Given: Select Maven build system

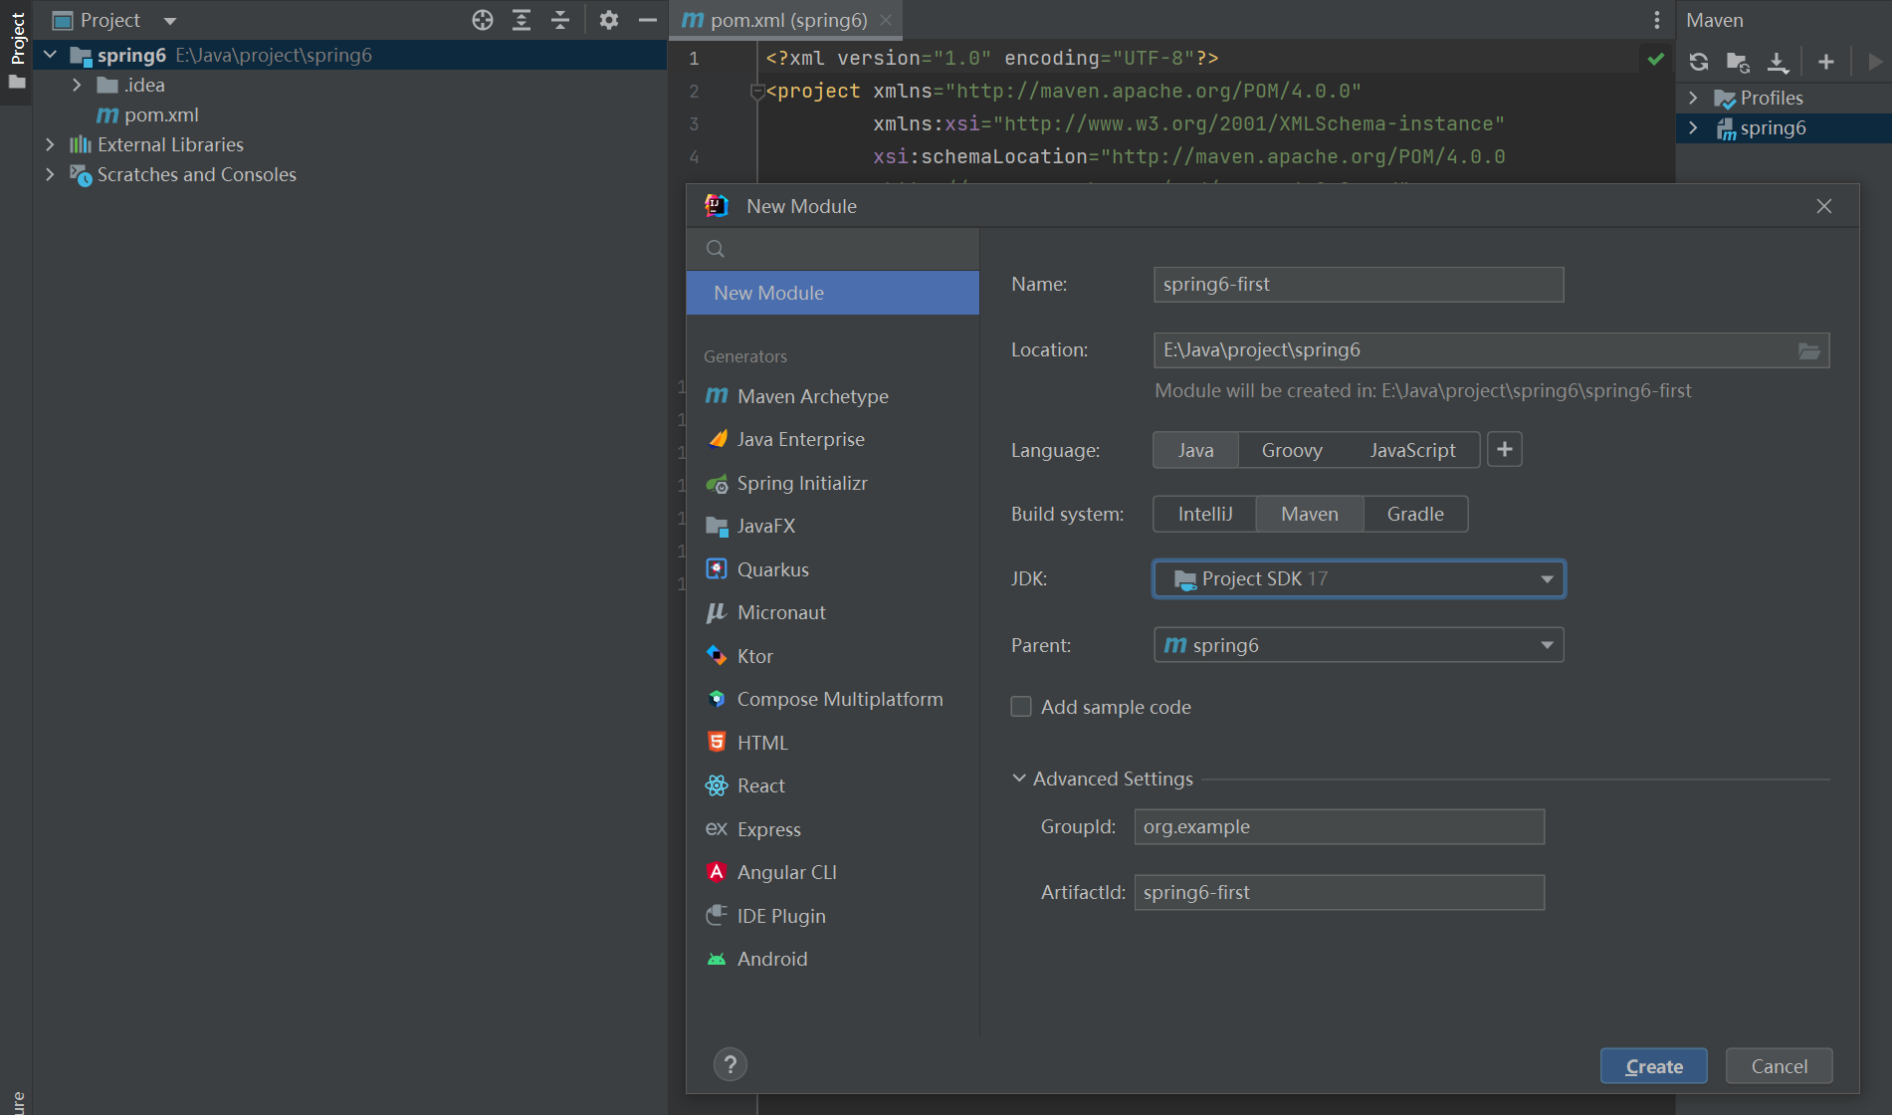Looking at the screenshot, I should [1310, 514].
